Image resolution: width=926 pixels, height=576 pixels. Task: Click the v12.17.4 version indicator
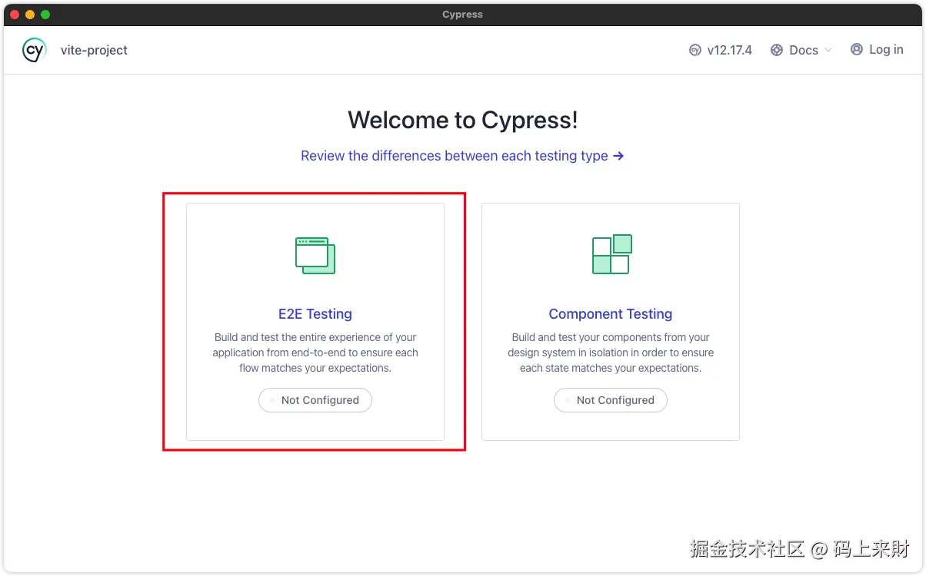point(721,50)
